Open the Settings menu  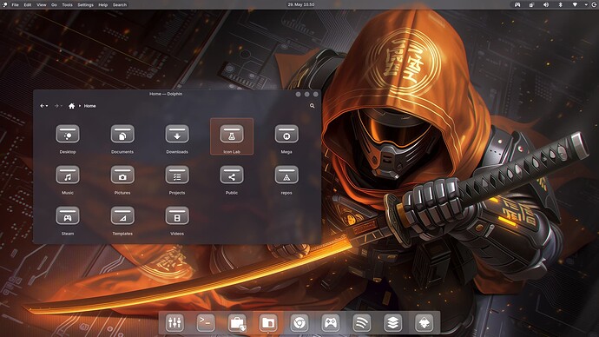point(85,5)
